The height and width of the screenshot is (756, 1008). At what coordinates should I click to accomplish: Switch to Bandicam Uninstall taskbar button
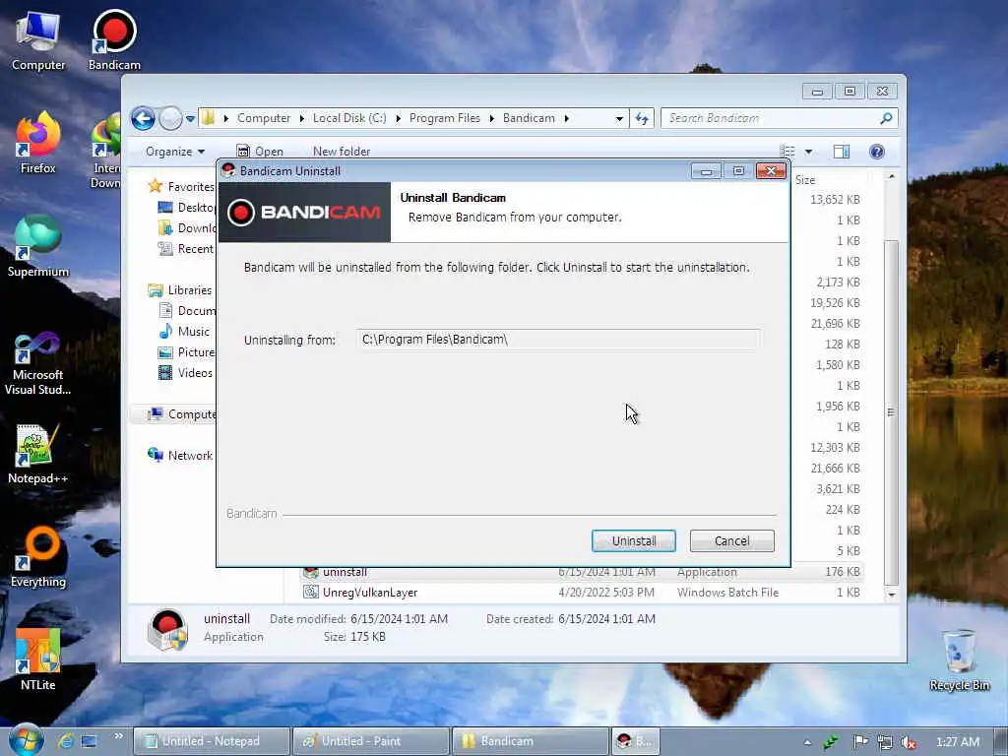click(634, 740)
